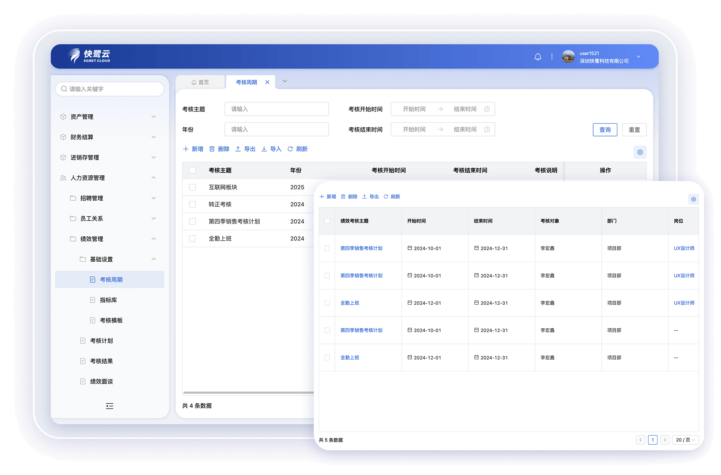Click 刷新 in the overlay panel toolbar

tap(392, 197)
